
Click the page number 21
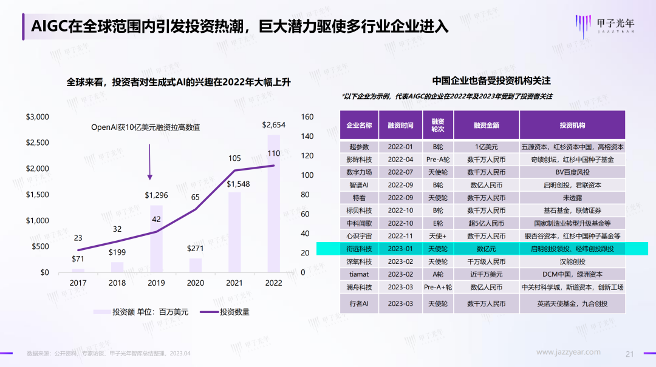coord(630,354)
